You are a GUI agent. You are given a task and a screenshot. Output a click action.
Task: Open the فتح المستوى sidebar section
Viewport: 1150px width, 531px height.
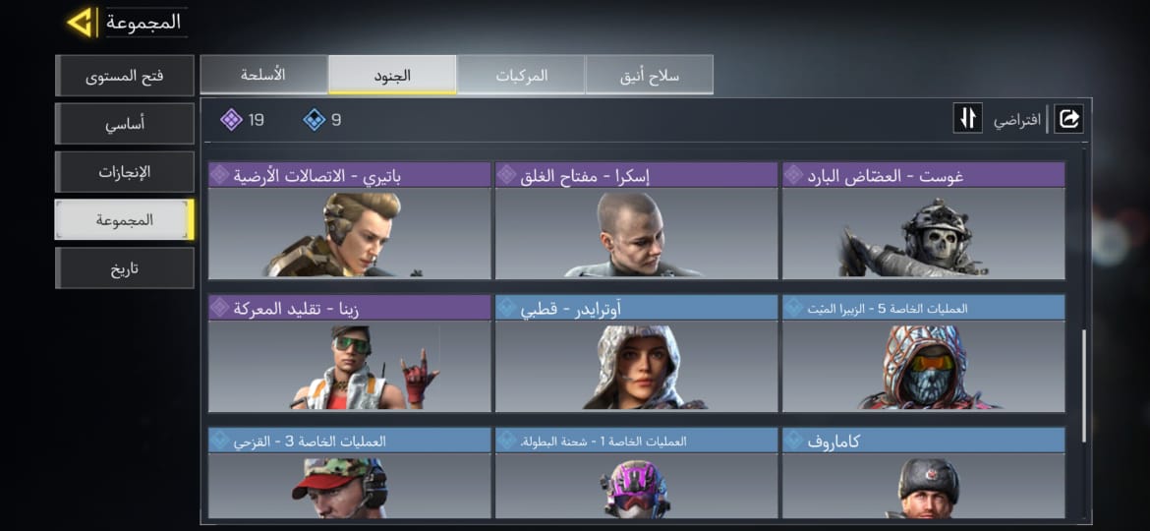[x=125, y=76]
